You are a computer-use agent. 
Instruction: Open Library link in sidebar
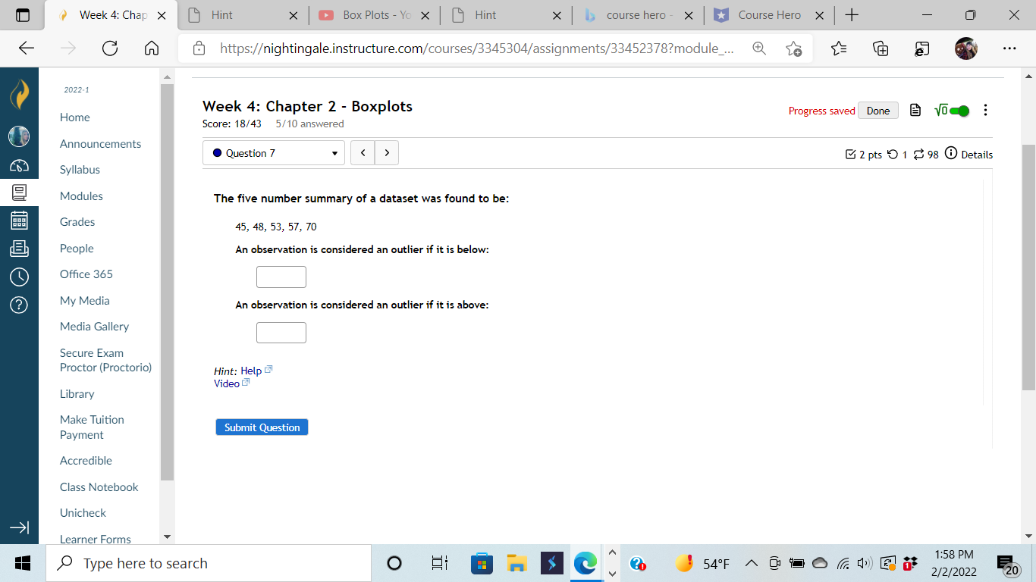point(77,394)
